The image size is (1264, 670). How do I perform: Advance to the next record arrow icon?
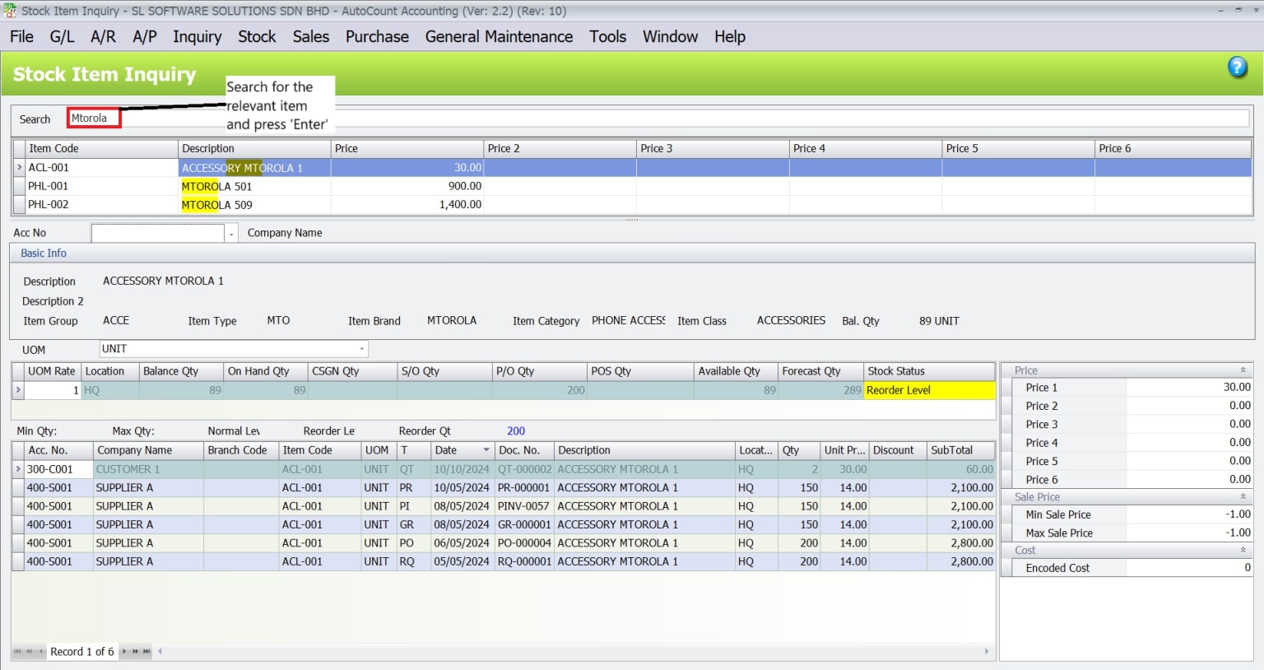pos(124,651)
